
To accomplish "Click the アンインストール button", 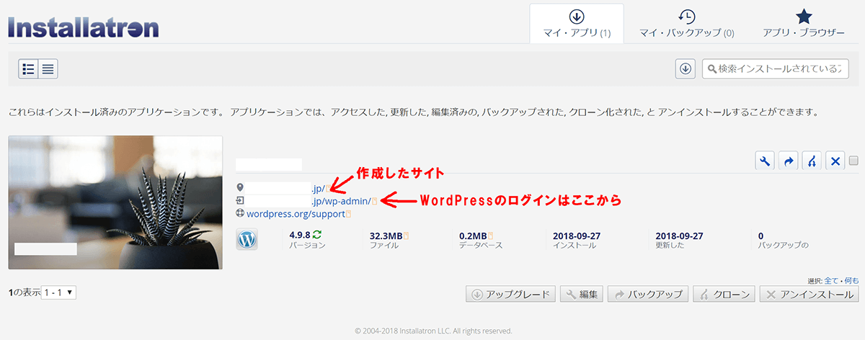I will click(809, 295).
